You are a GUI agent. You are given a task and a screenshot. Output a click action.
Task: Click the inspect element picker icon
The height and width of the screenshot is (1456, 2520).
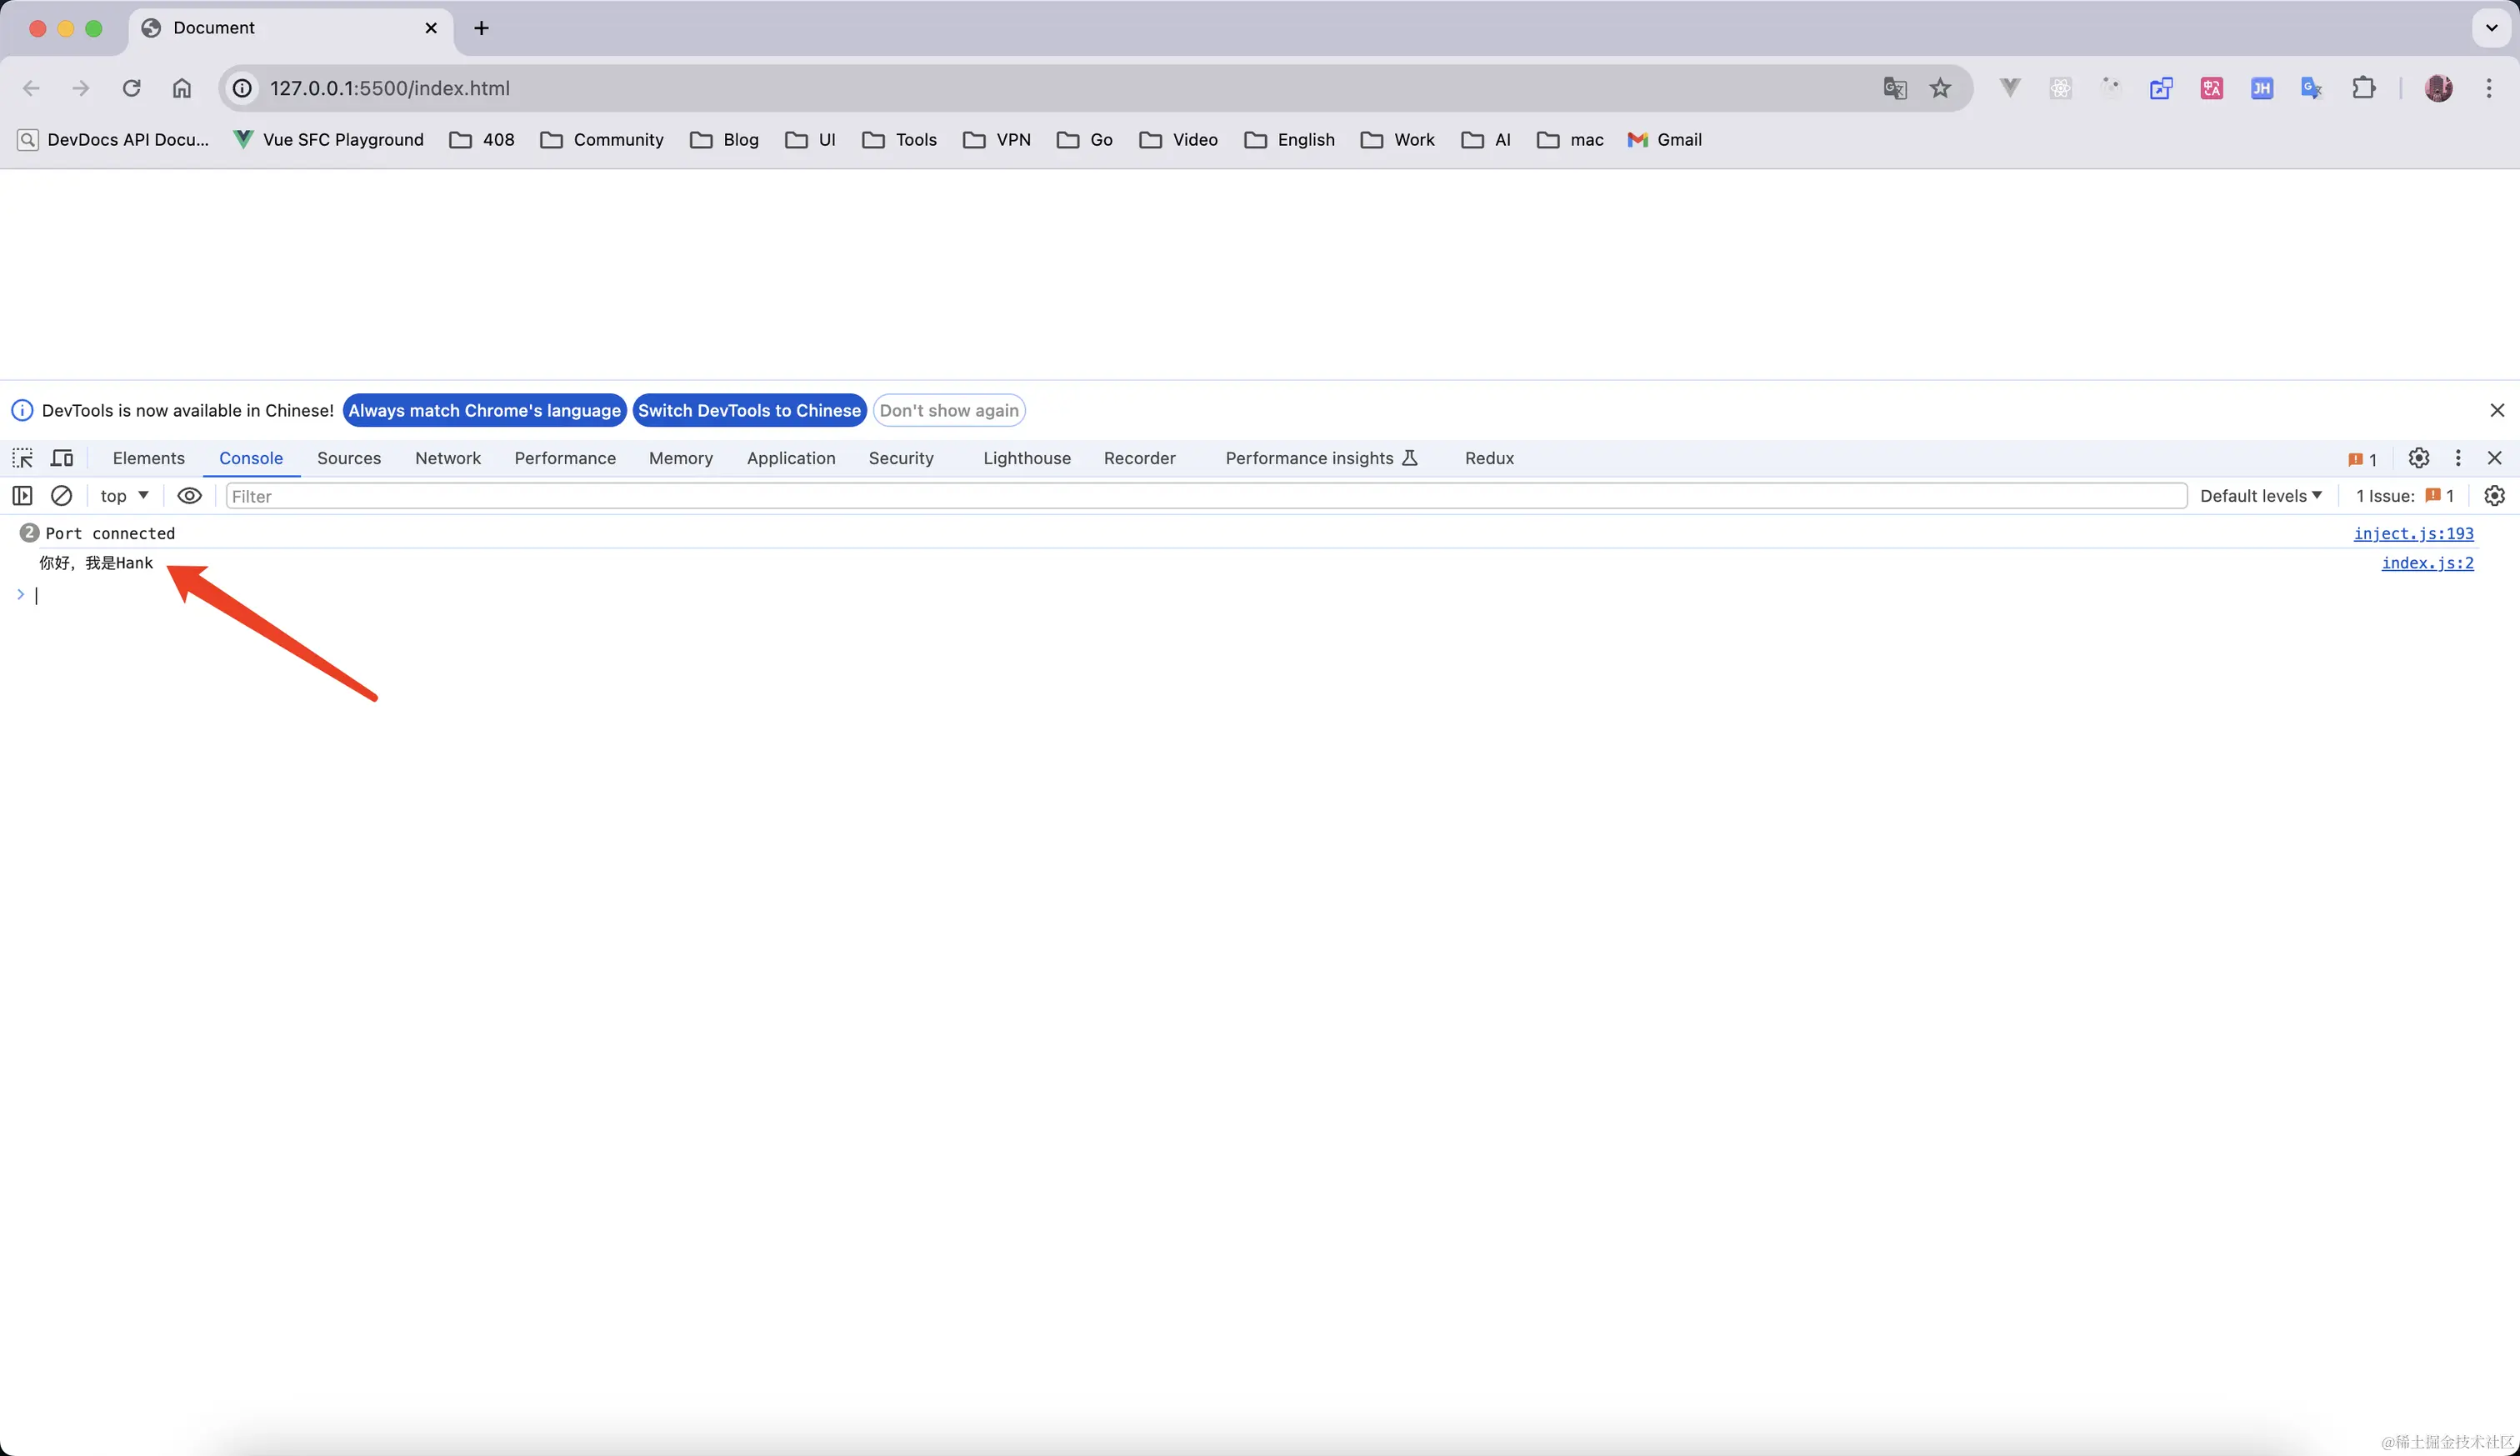[22, 458]
